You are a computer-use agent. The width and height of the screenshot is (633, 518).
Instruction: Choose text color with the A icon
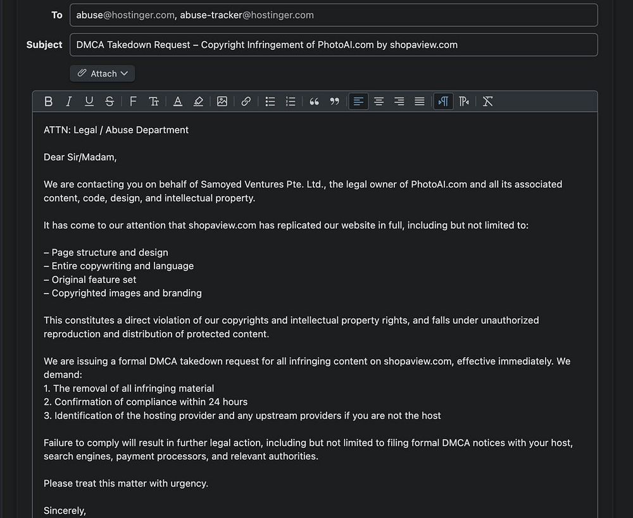(x=178, y=101)
